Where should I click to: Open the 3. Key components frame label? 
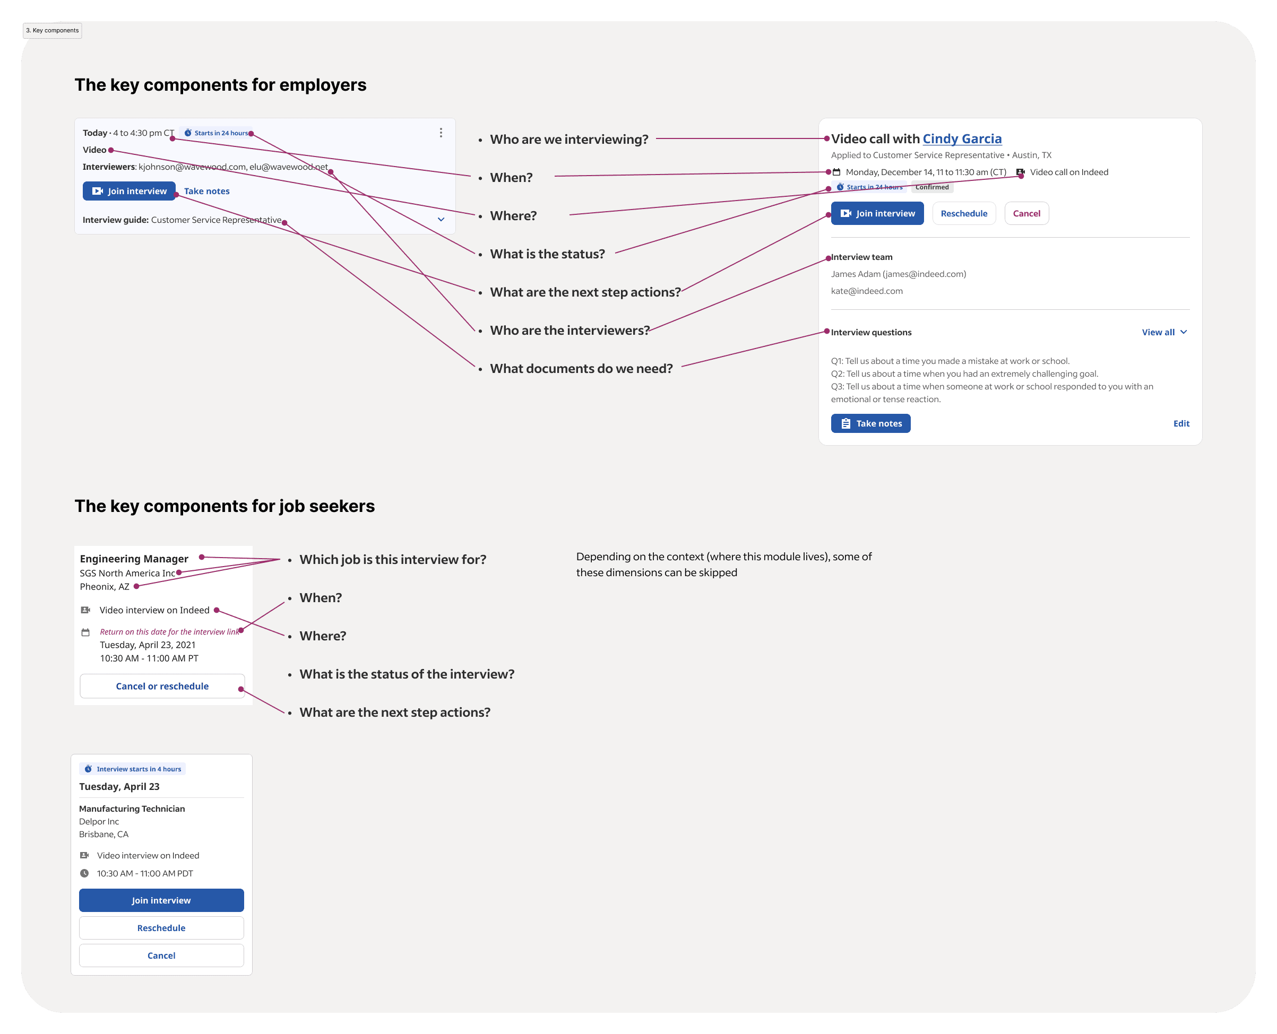pos(53,30)
